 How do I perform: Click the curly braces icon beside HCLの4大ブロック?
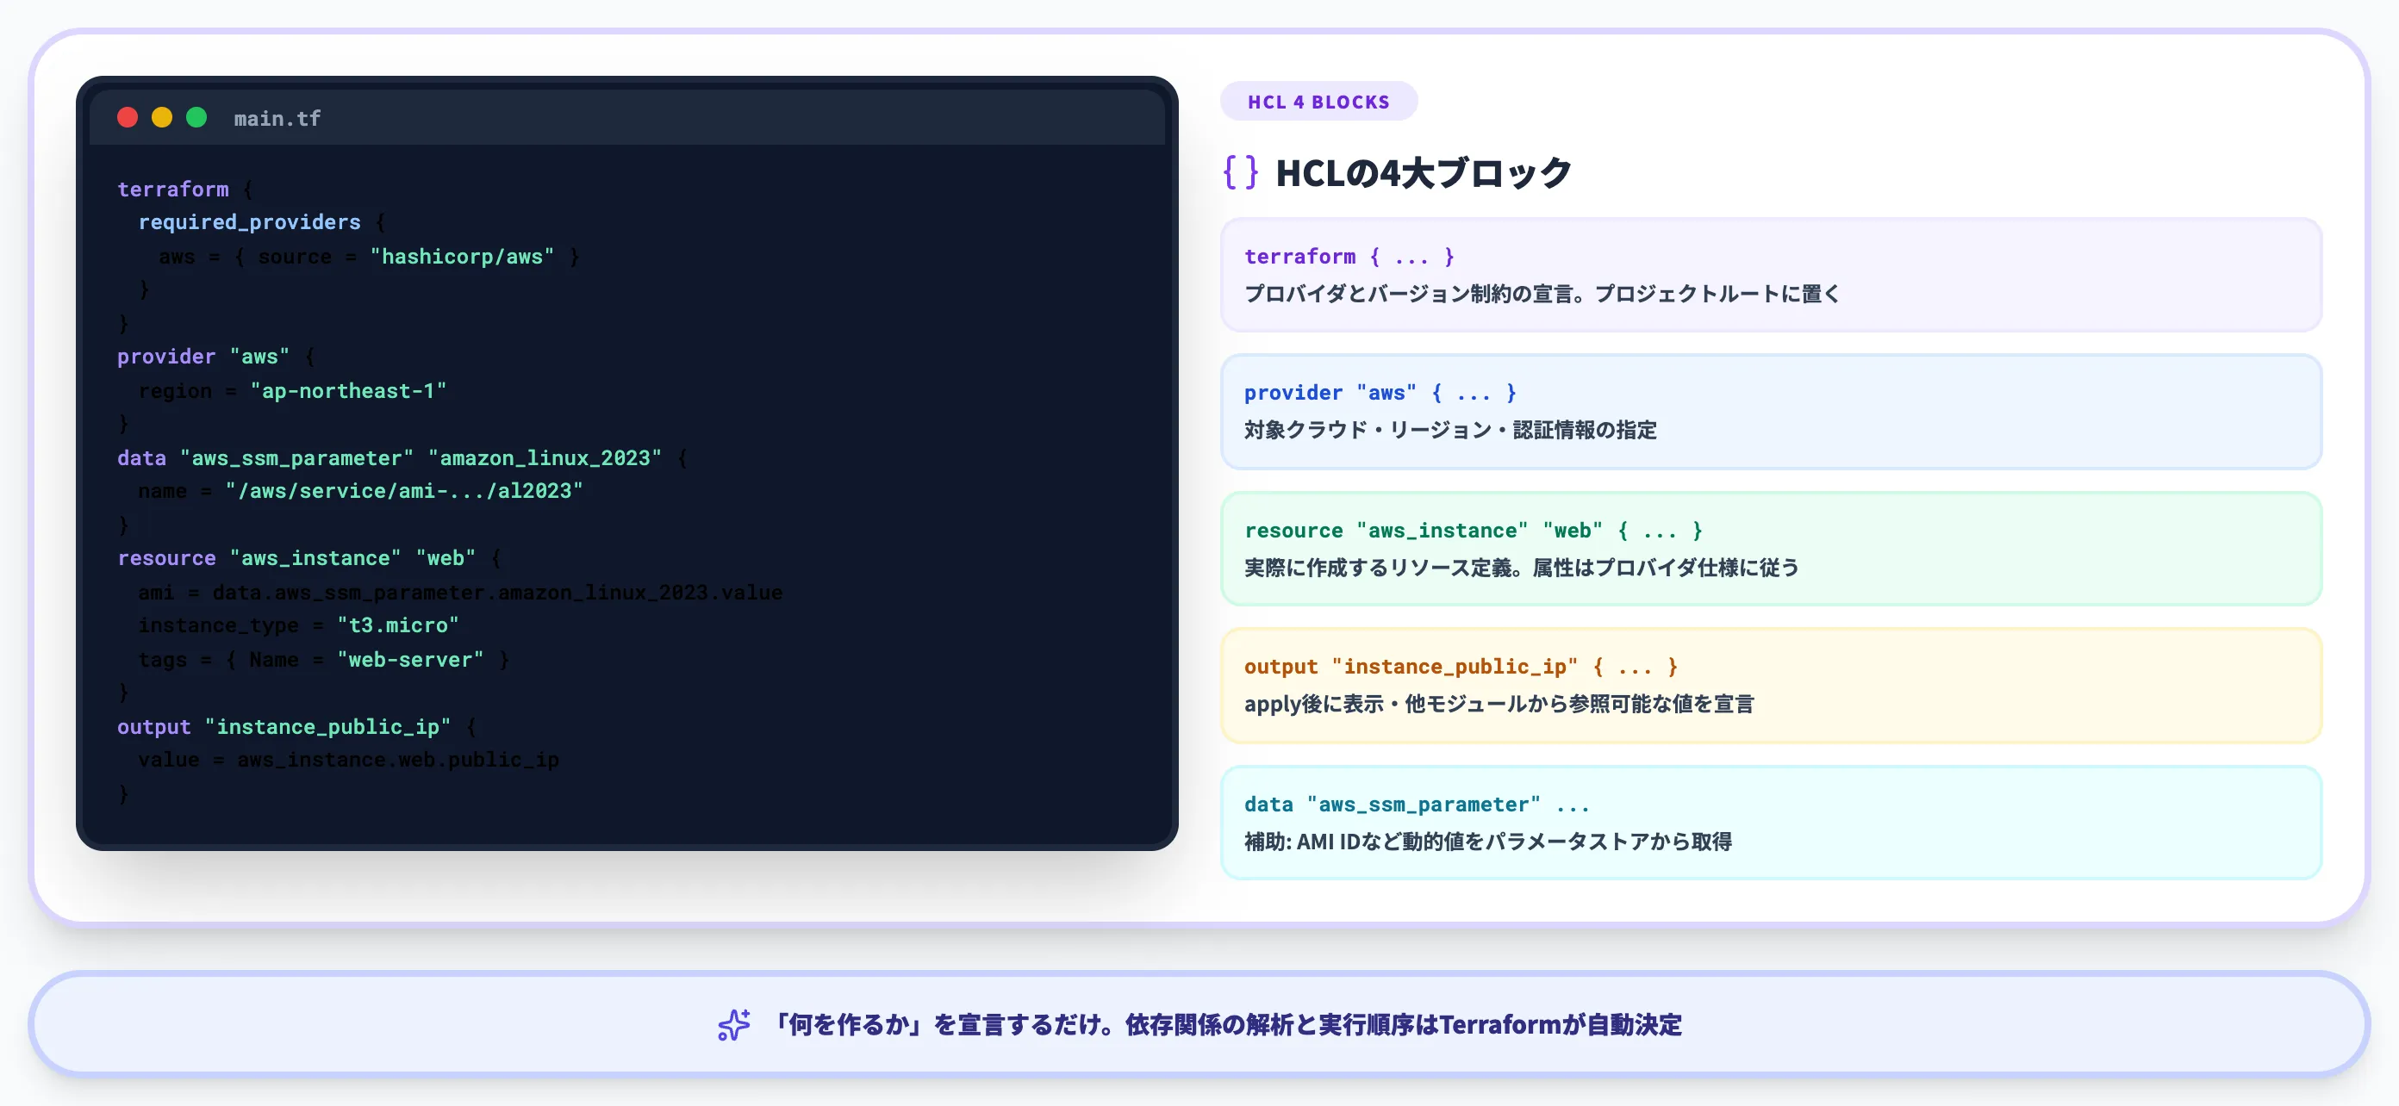pos(1241,172)
